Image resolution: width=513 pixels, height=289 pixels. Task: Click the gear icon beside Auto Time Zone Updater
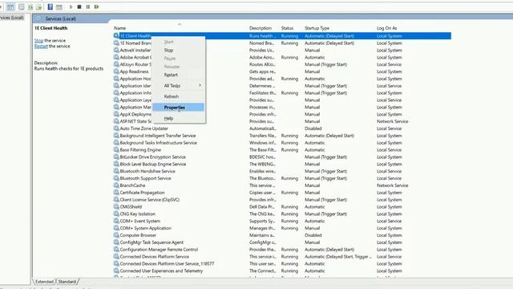click(x=116, y=128)
